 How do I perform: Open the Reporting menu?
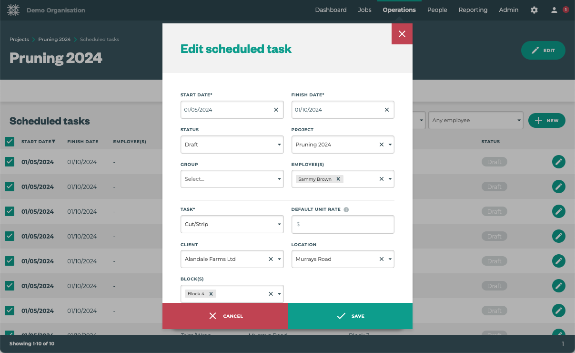coord(473,10)
